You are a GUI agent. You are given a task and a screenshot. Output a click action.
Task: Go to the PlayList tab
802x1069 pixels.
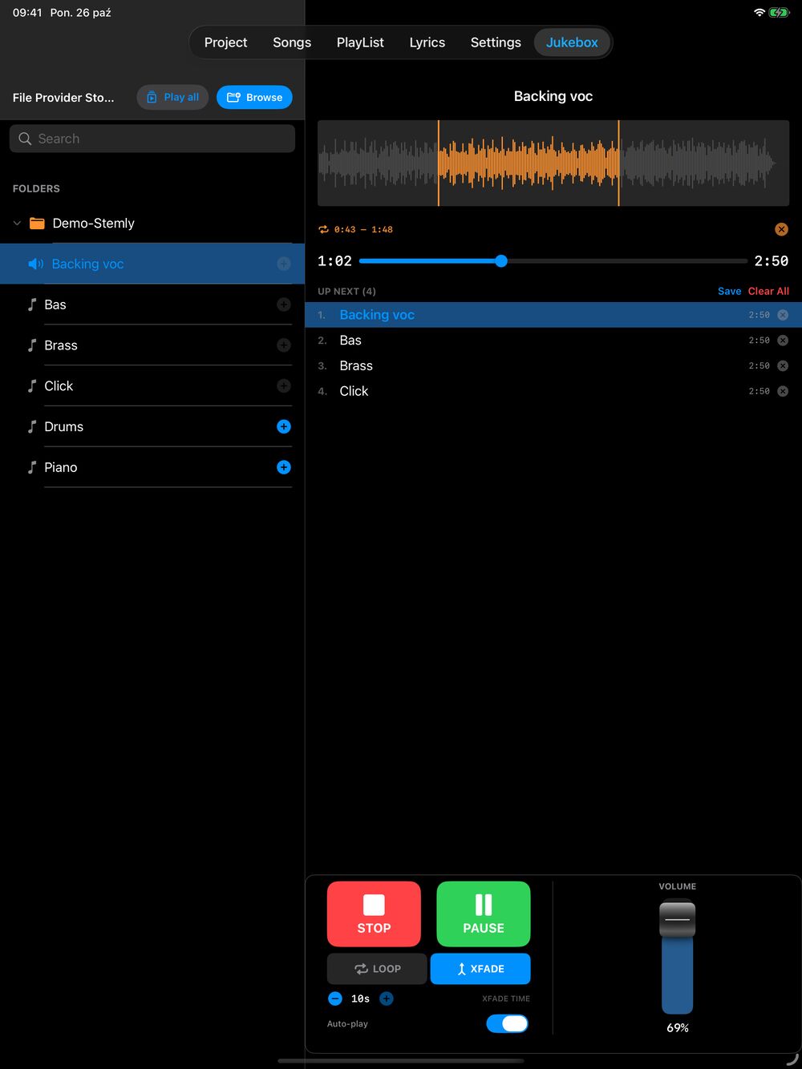(360, 42)
